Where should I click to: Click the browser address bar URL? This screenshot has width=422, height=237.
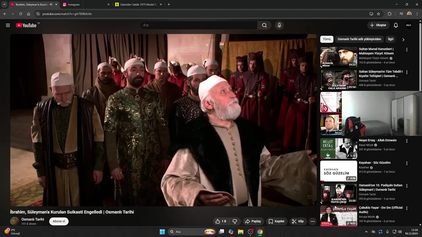point(67,14)
